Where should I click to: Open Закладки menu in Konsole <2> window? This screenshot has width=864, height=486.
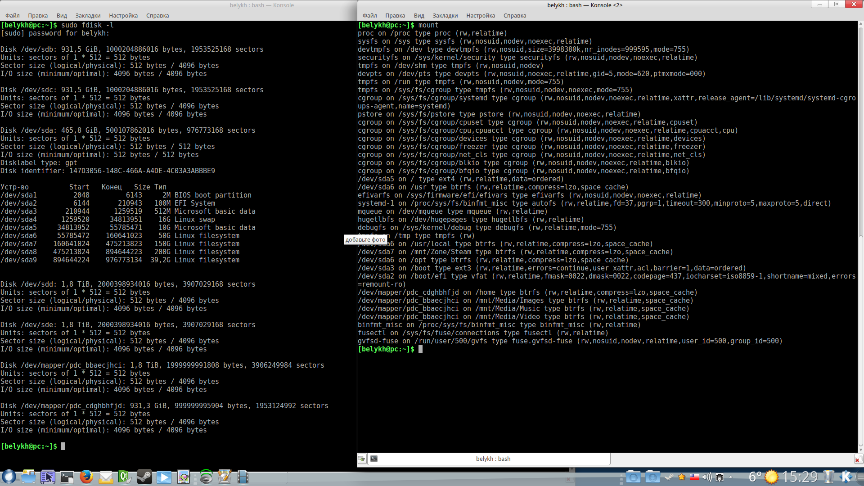coord(445,15)
